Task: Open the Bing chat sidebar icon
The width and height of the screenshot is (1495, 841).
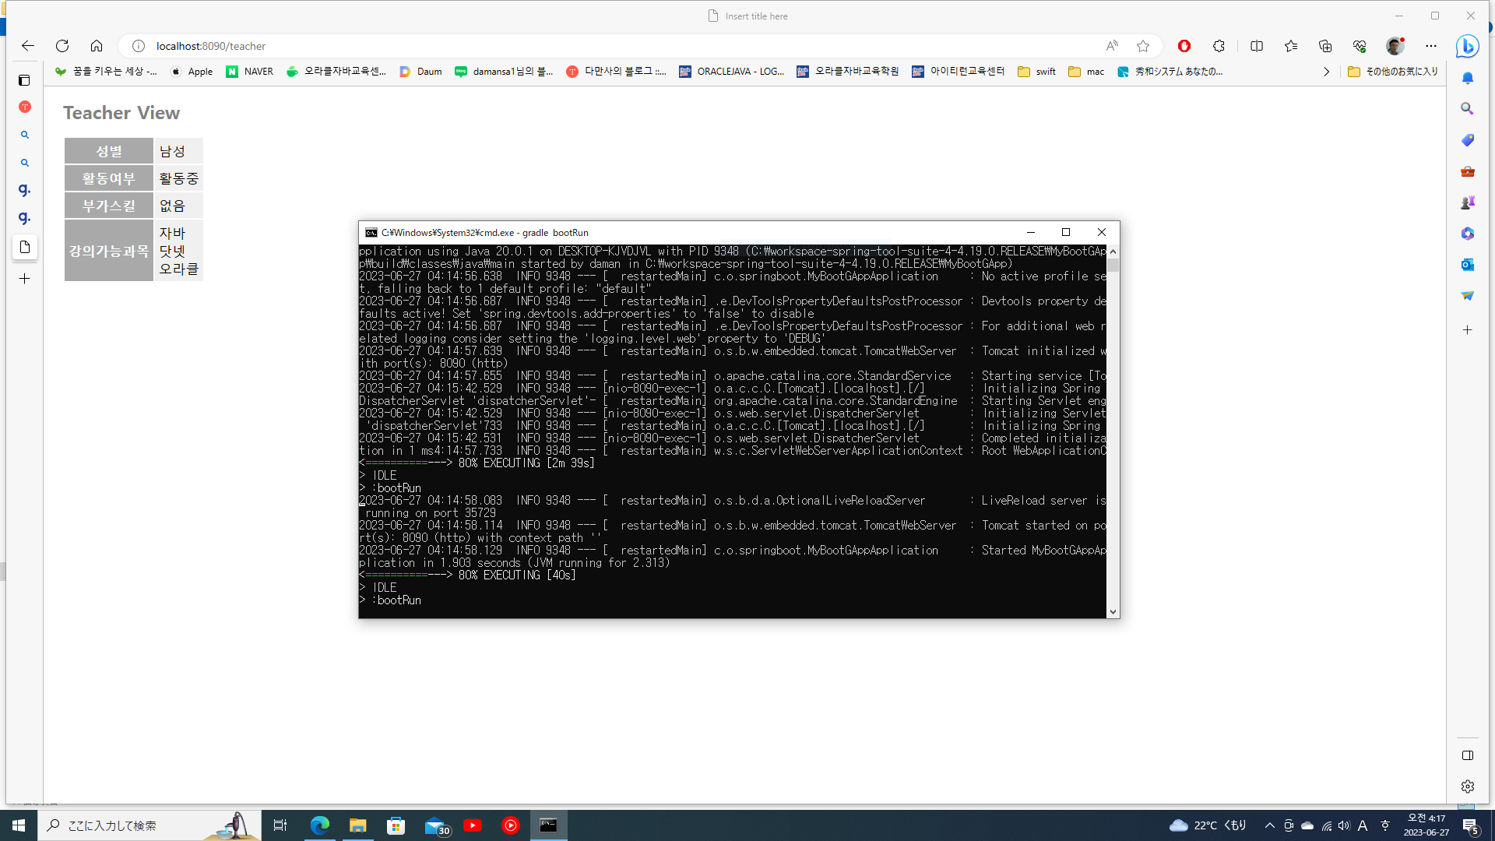Action: pos(1467,47)
